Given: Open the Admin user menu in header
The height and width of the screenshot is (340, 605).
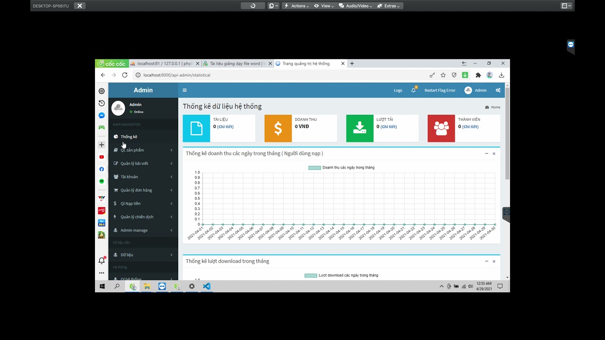Looking at the screenshot, I should (x=475, y=90).
